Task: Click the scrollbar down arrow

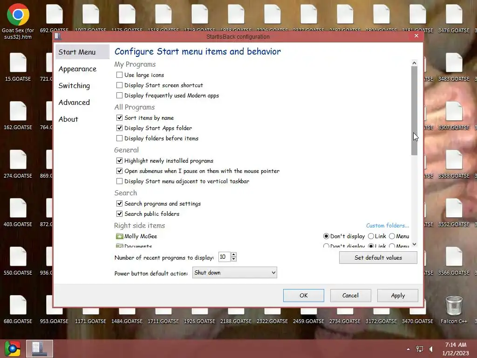Action: click(x=414, y=244)
